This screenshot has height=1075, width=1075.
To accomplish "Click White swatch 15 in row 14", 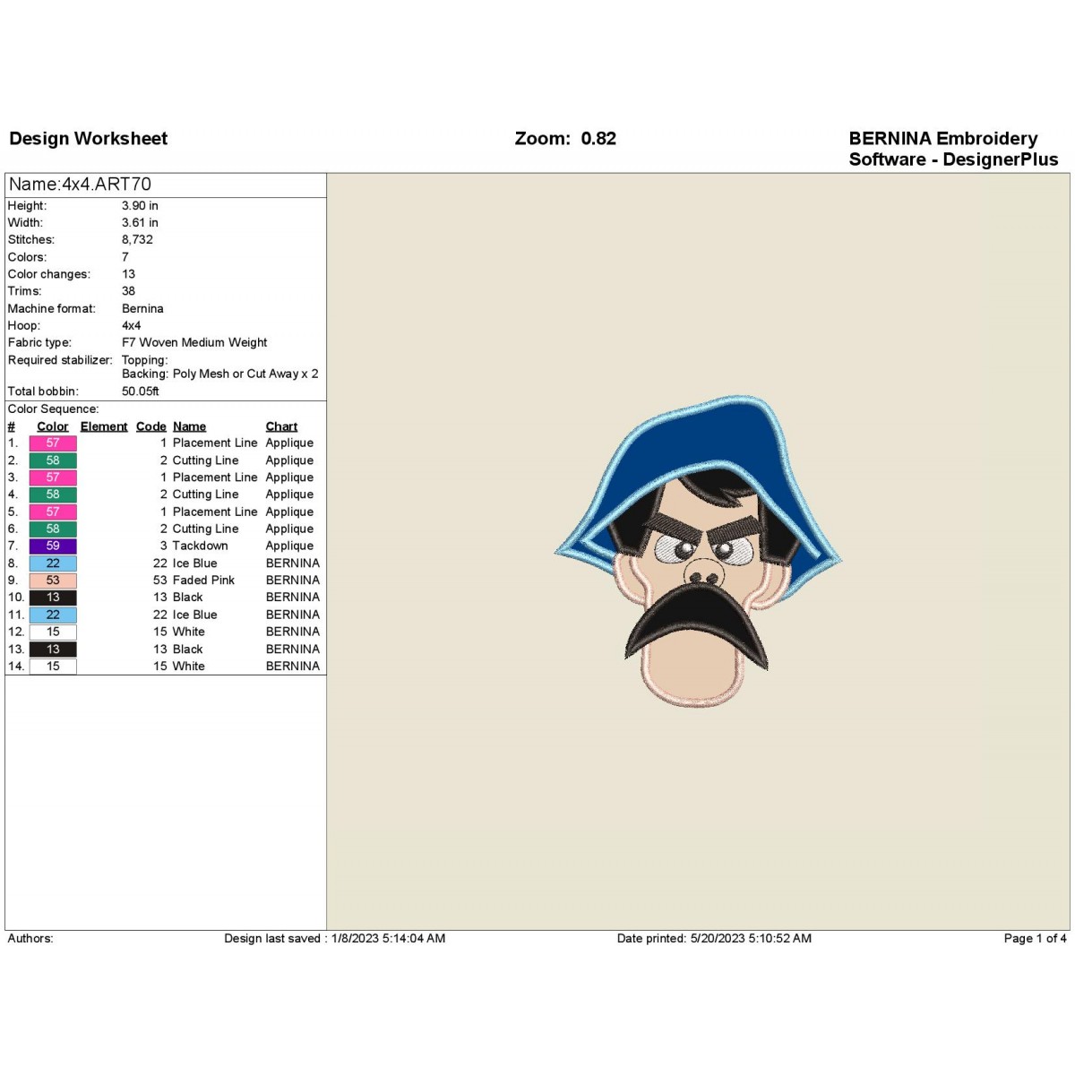I will tap(53, 666).
